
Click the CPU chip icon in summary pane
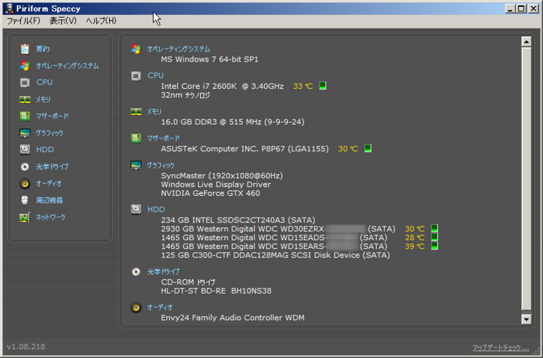[136, 76]
